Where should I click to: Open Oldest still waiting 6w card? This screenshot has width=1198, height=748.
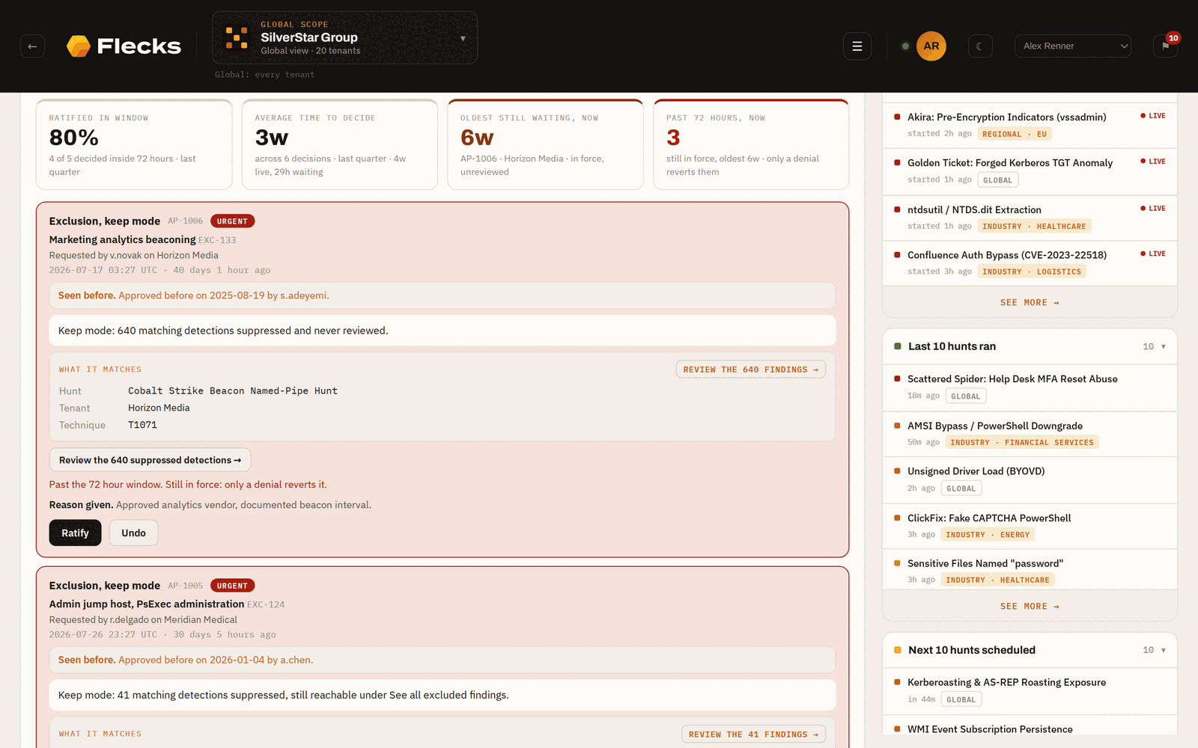[x=546, y=144]
